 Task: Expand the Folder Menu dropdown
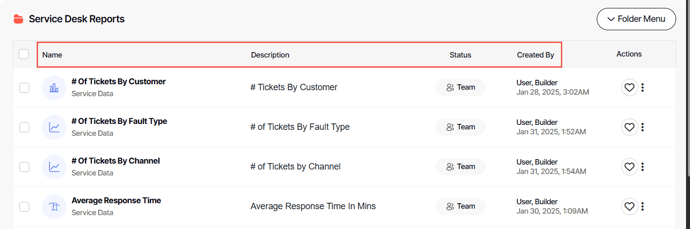[x=636, y=19]
